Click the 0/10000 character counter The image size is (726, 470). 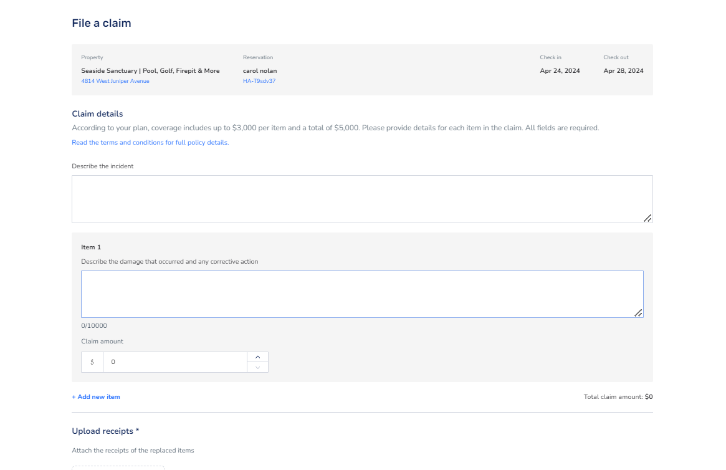click(x=94, y=326)
